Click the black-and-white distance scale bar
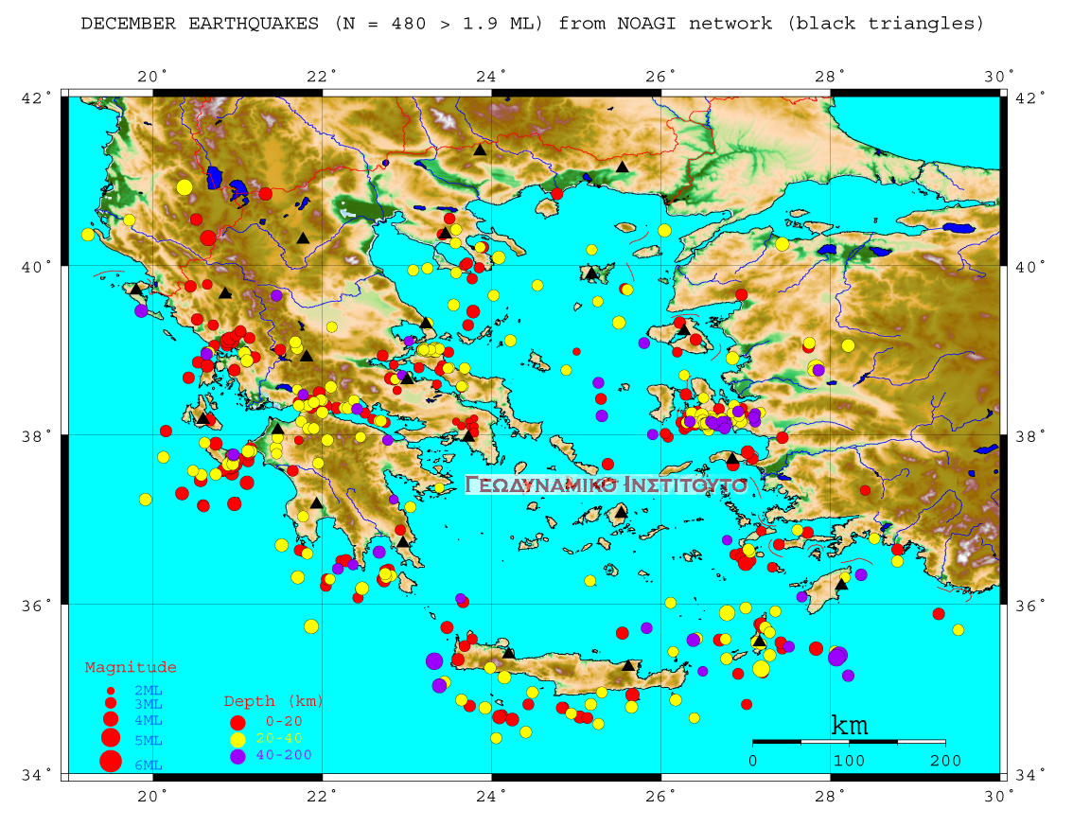 [x=850, y=742]
